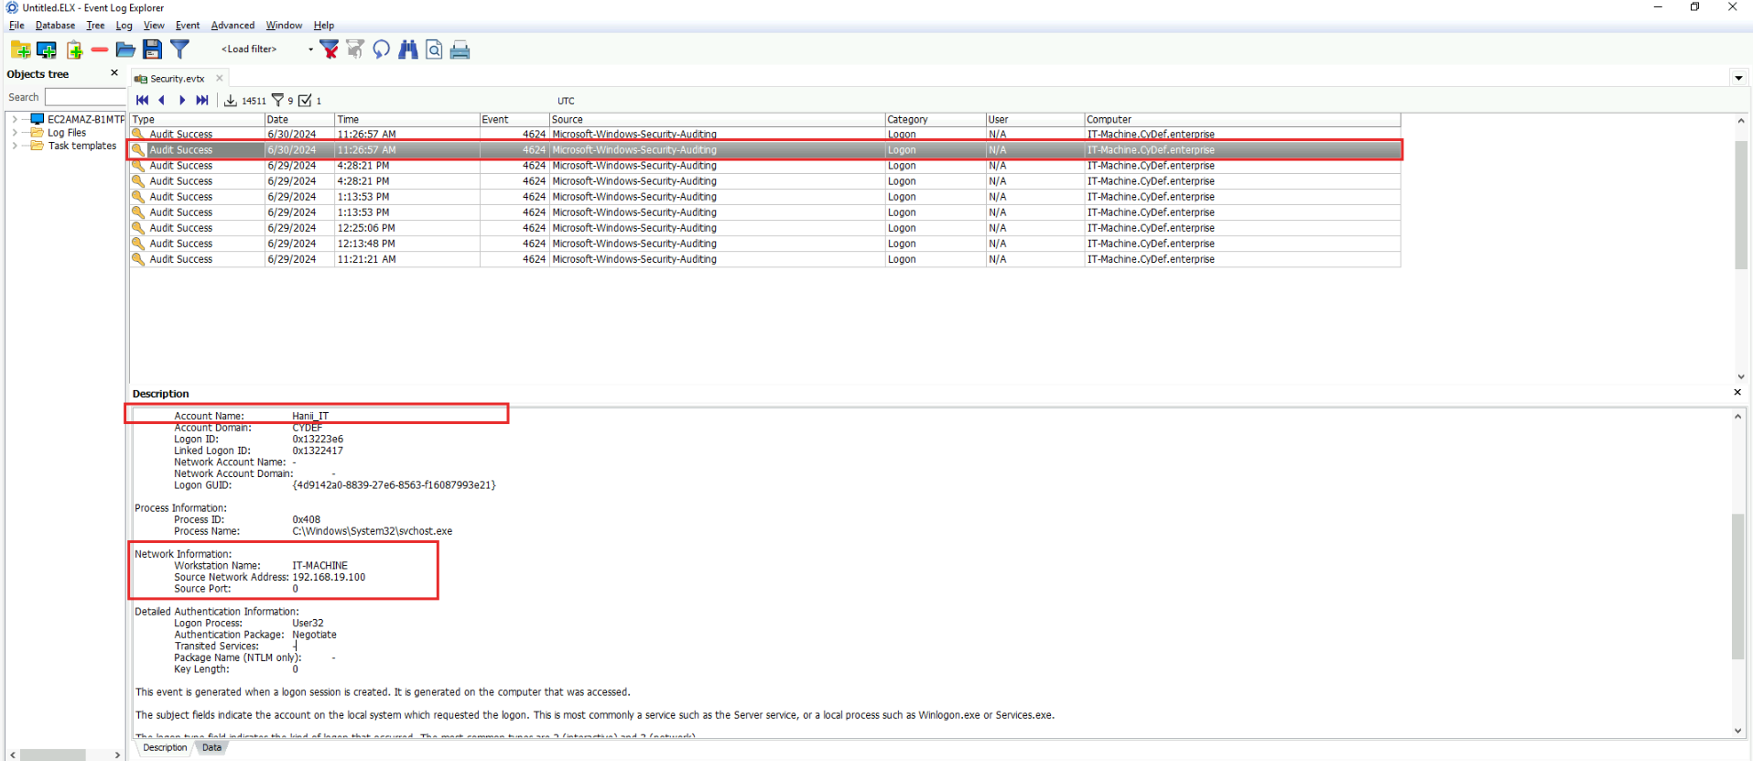Screen dimensions: 1753x761
Task: Open print preview magnifier page icon
Action: [434, 49]
